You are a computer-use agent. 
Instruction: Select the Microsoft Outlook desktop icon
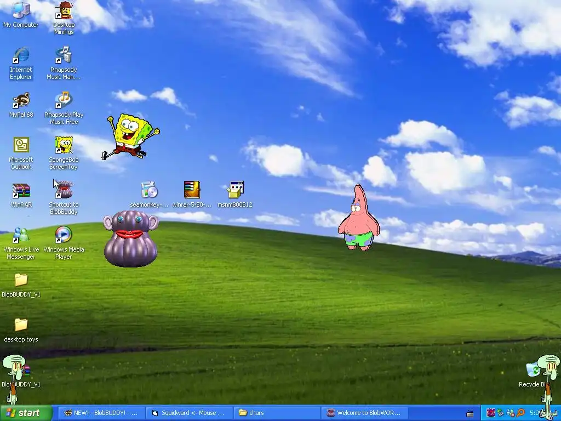[21, 153]
